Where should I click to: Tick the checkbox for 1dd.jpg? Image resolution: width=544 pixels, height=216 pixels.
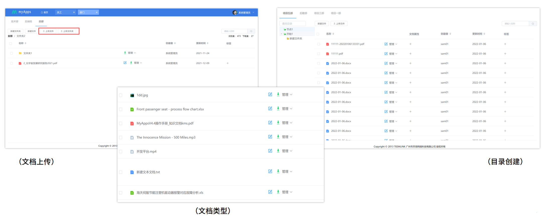pos(121,95)
